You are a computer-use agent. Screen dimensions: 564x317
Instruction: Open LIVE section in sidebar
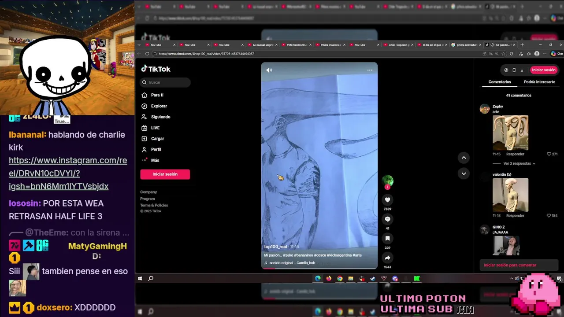(150, 128)
